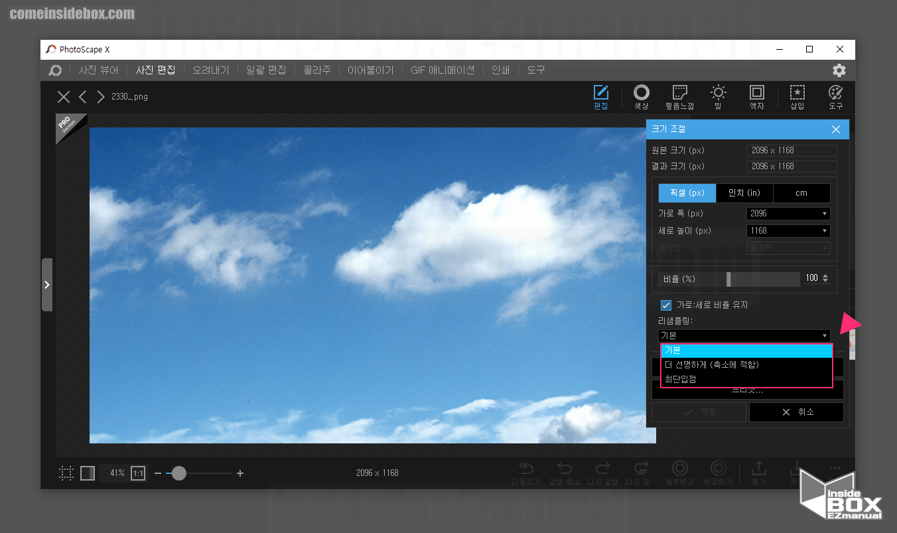Switch units to inches (인치)
897x533 pixels.
tap(744, 193)
